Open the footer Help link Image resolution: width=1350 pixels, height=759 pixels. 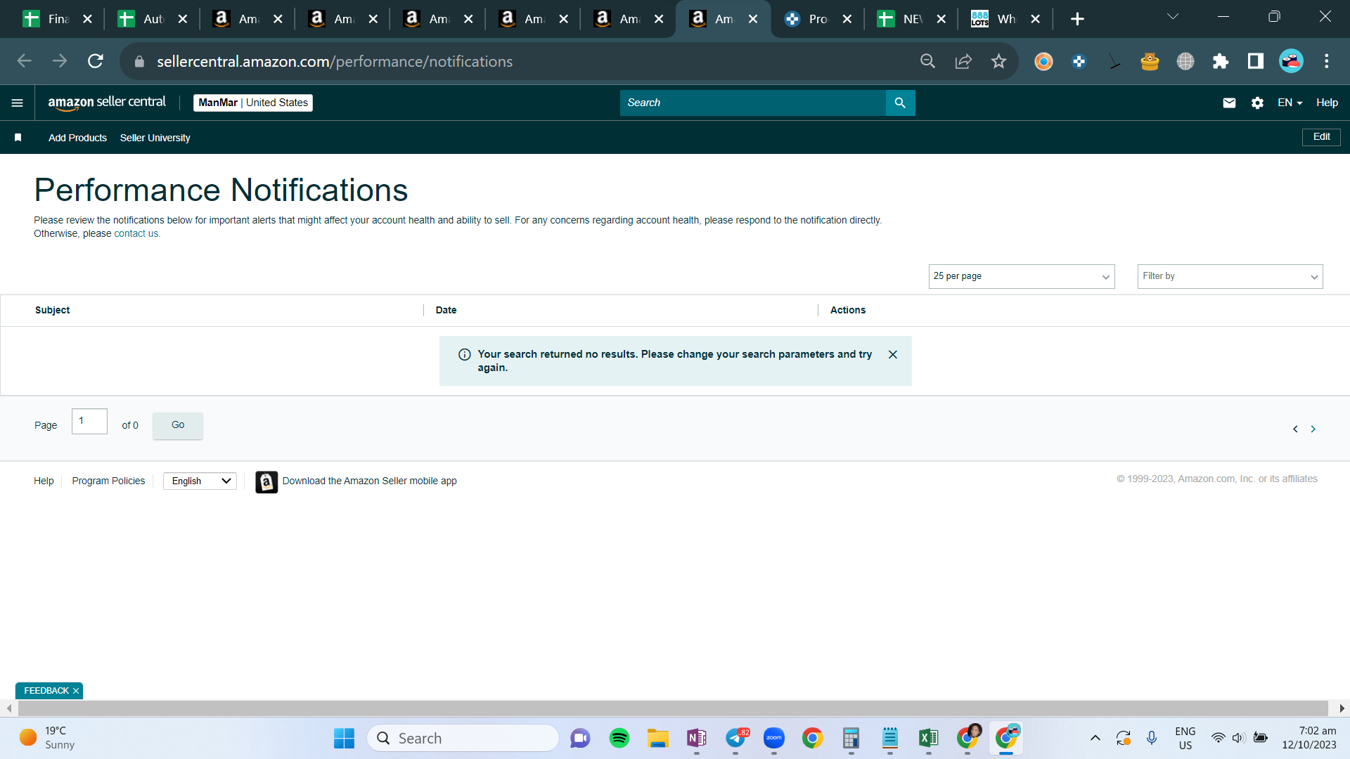click(x=44, y=481)
